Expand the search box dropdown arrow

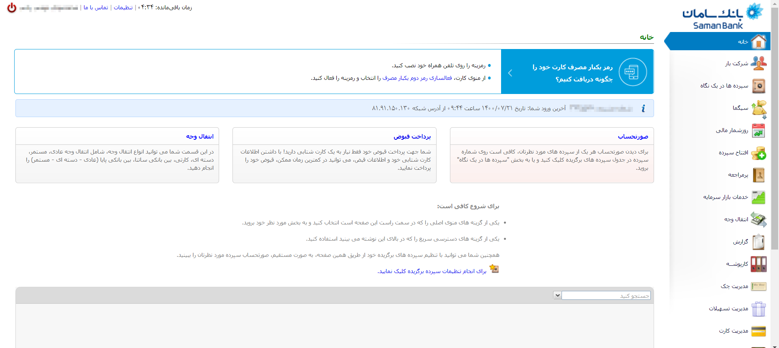click(x=557, y=296)
